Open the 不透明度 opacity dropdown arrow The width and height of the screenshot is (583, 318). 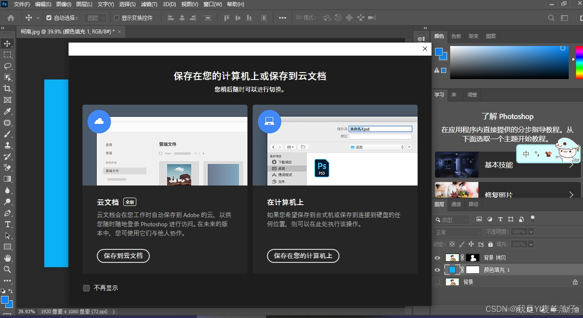[x=530, y=232]
